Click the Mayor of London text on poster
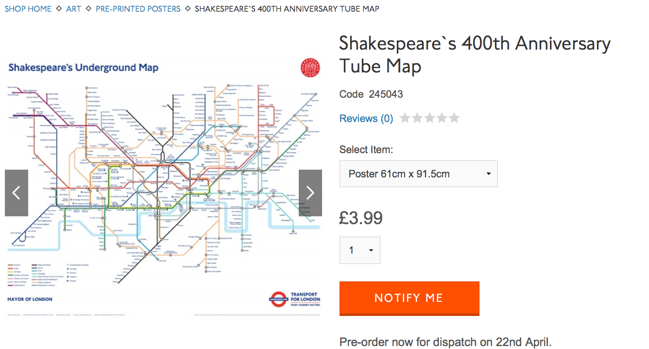The height and width of the screenshot is (349, 649). (30, 299)
